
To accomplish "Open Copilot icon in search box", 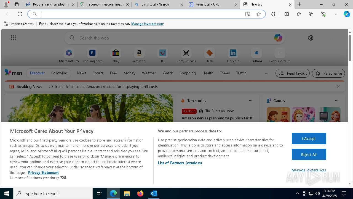I will tap(278, 38).
